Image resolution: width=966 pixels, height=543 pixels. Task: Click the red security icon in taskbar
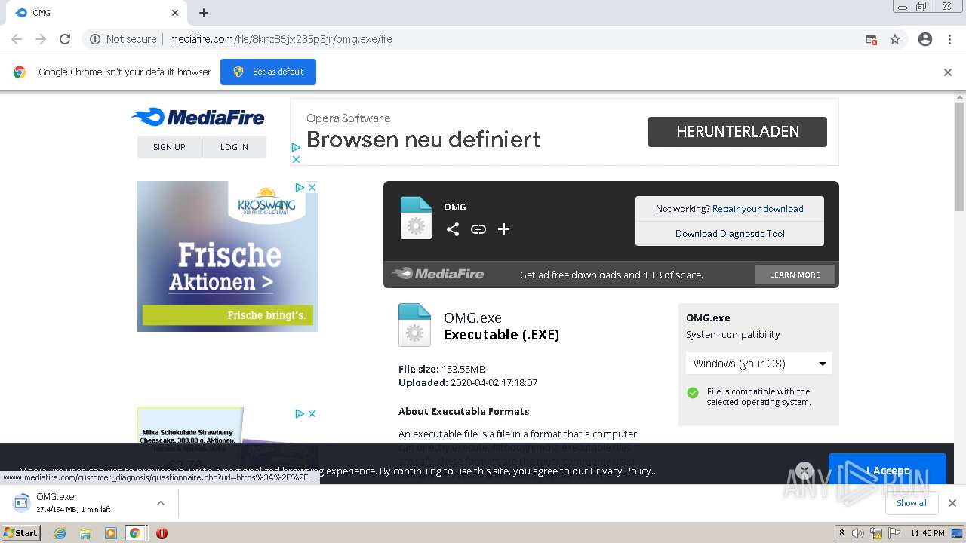click(x=162, y=533)
